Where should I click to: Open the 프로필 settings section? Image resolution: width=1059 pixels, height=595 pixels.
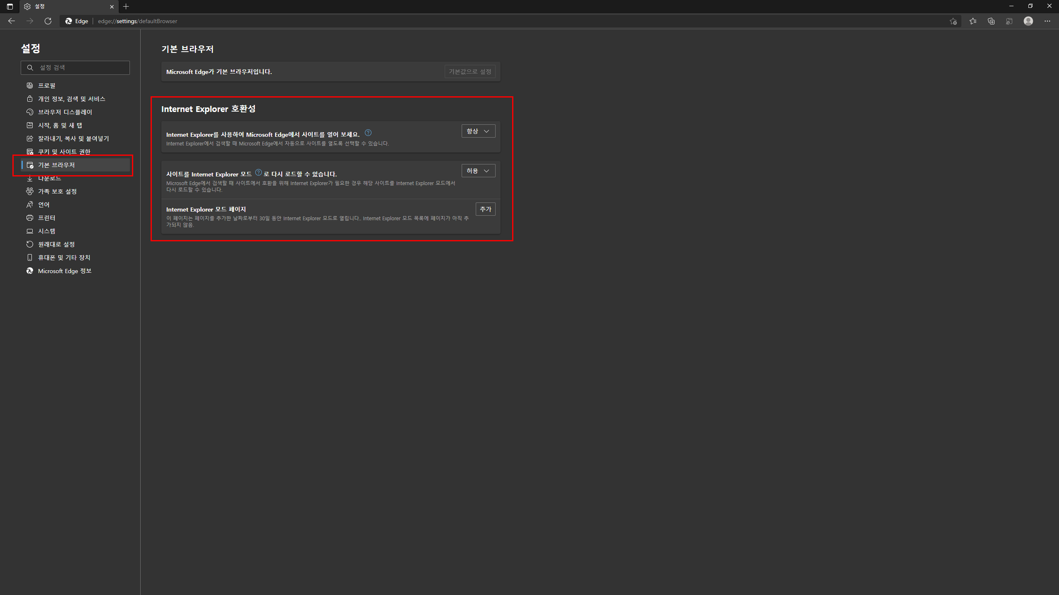click(47, 86)
